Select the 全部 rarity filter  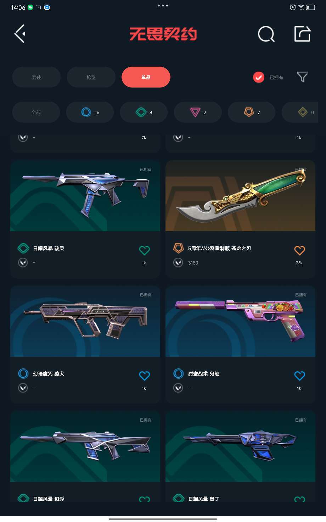coord(36,112)
